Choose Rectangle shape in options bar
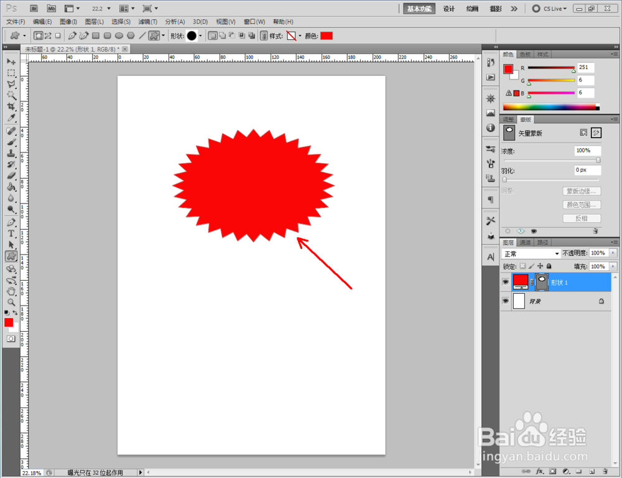 [96, 35]
